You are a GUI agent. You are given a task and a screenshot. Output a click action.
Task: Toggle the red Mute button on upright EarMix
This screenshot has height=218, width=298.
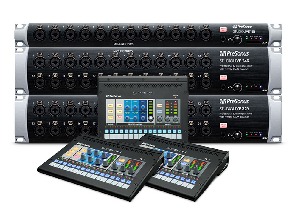119,117
